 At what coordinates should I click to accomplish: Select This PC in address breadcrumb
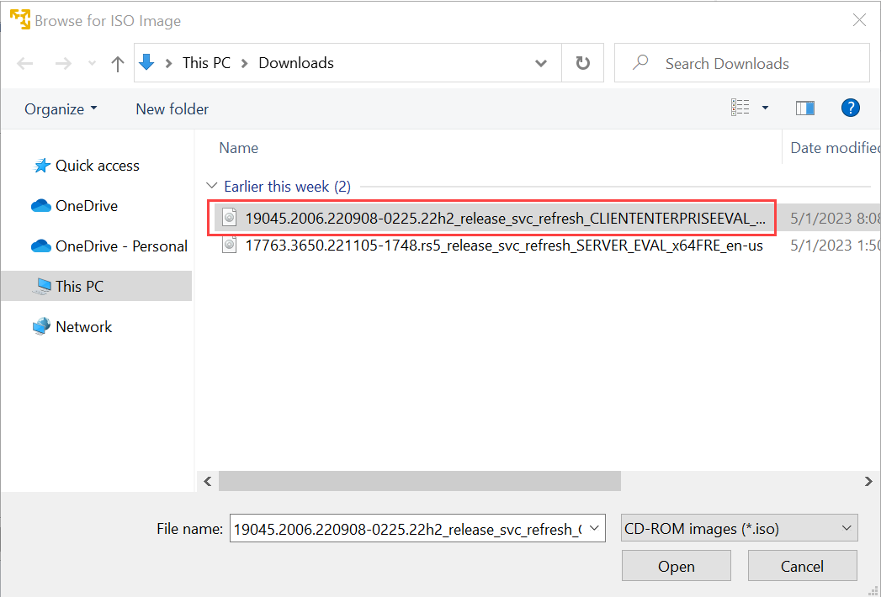[206, 63]
